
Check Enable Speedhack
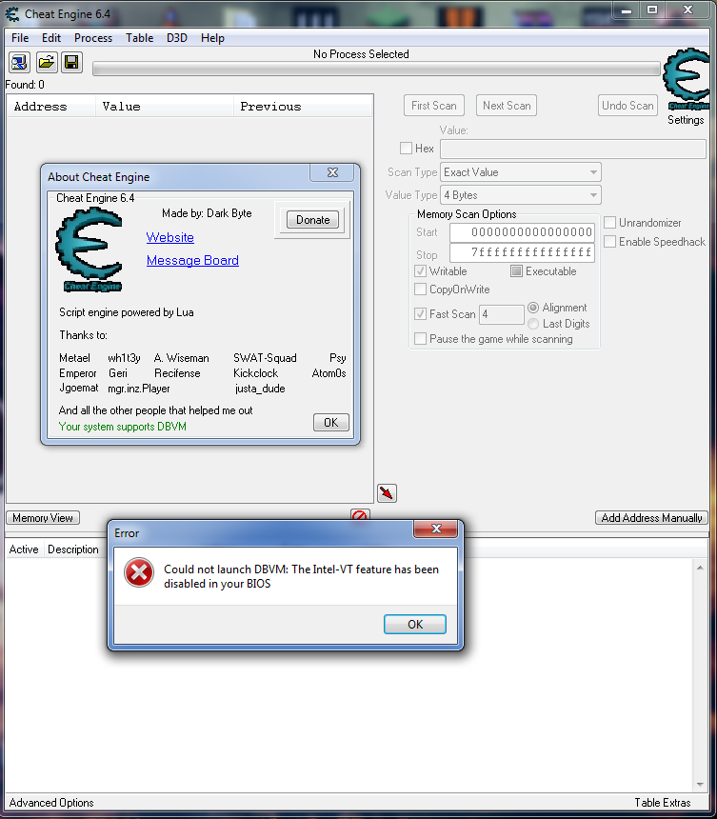point(609,241)
